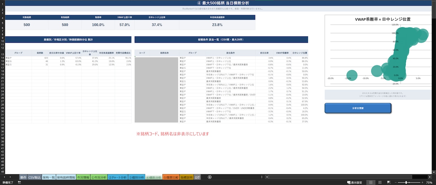Click the グループ column header in summary table

tap(18, 53)
